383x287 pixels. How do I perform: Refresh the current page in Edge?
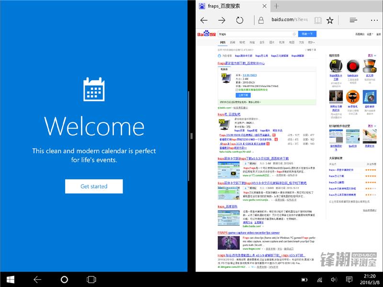point(240,20)
